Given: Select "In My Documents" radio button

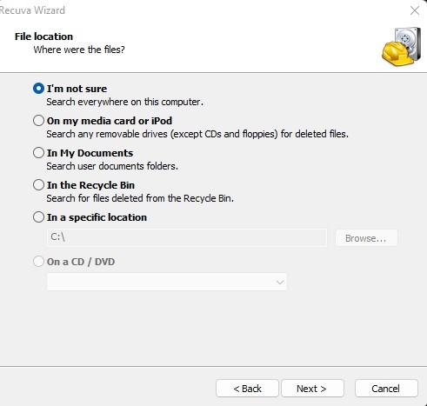Looking at the screenshot, I should click(38, 153).
